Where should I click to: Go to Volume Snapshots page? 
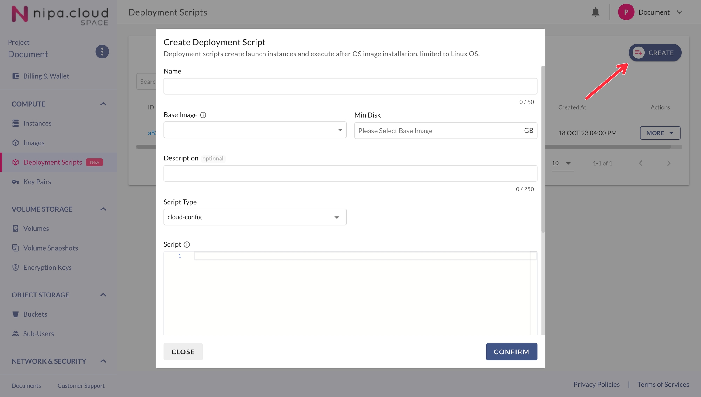click(x=51, y=248)
